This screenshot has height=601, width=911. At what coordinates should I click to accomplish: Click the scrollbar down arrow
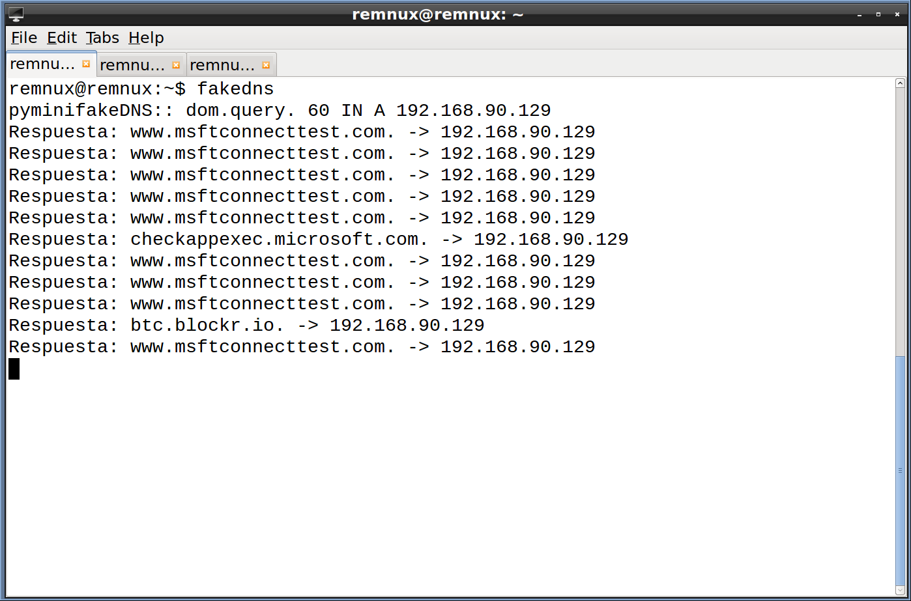900,590
